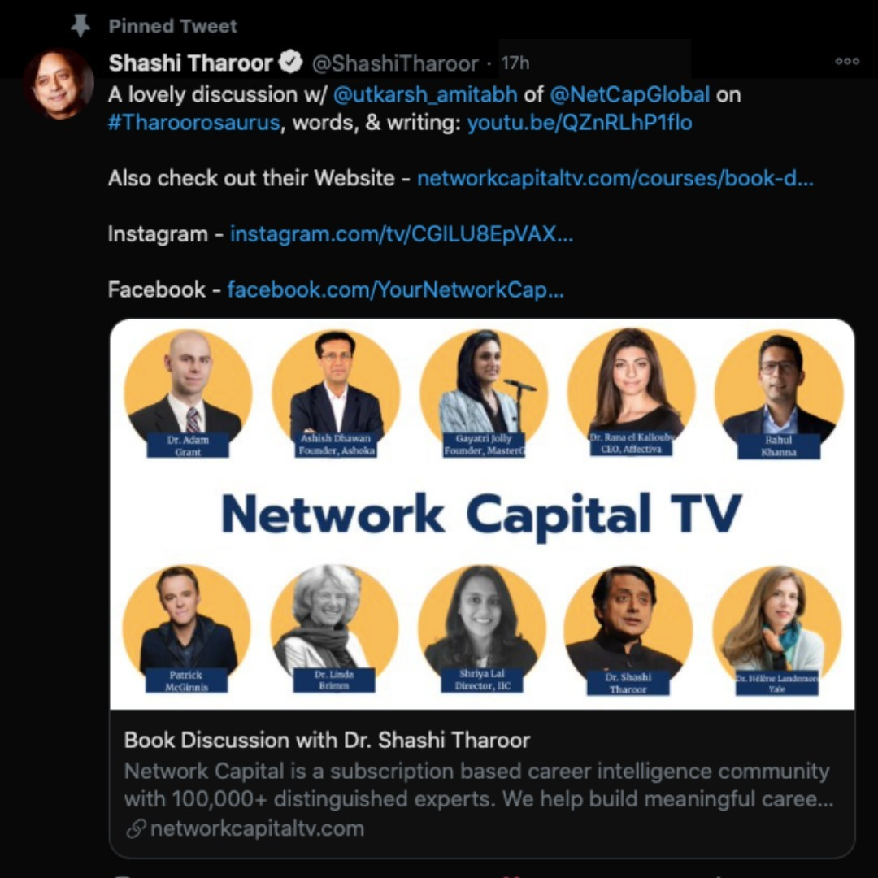
Task: Open the three-dot more options menu
Action: (846, 62)
